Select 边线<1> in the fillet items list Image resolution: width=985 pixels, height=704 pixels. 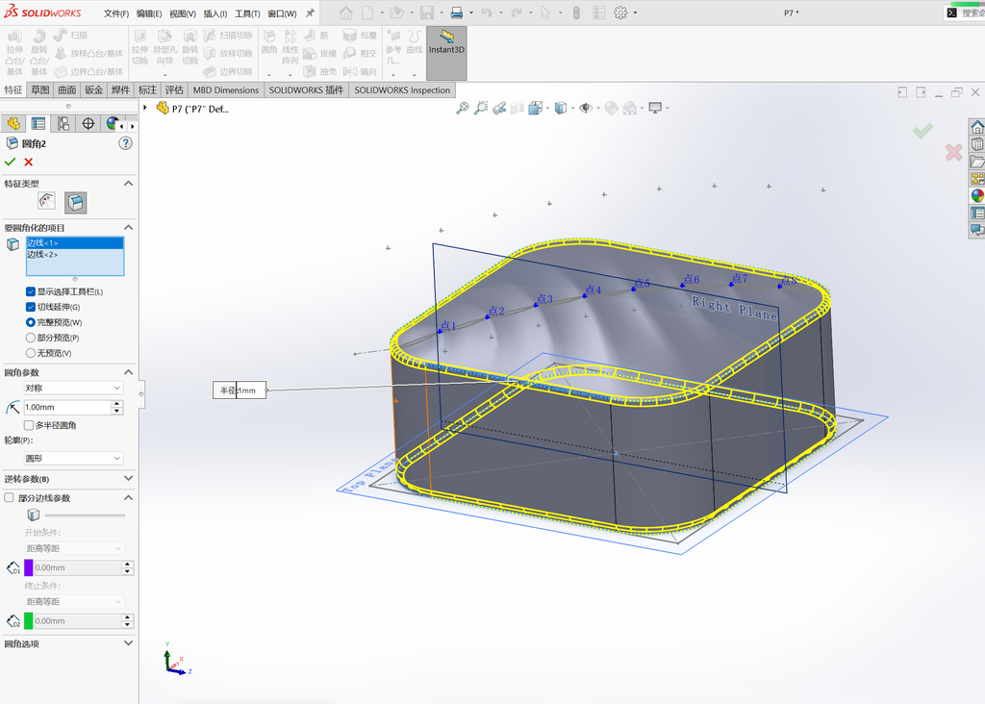(x=75, y=243)
